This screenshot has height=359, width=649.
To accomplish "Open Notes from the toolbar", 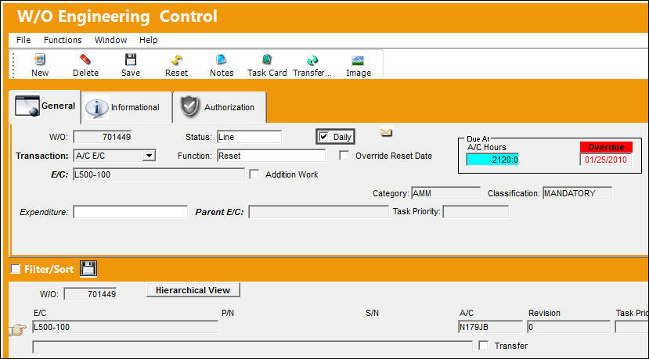I will pyautogui.click(x=222, y=59).
